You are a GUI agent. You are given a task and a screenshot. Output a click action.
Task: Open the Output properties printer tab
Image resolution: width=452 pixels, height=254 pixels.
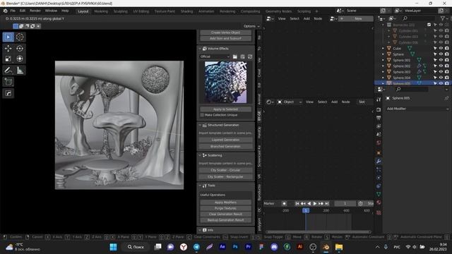[379, 118]
